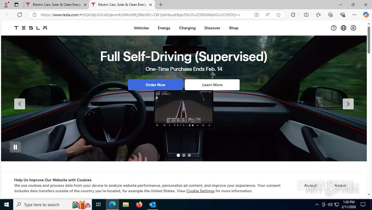
Task: Switch to the first Tesla browser tab
Action: 56,5
